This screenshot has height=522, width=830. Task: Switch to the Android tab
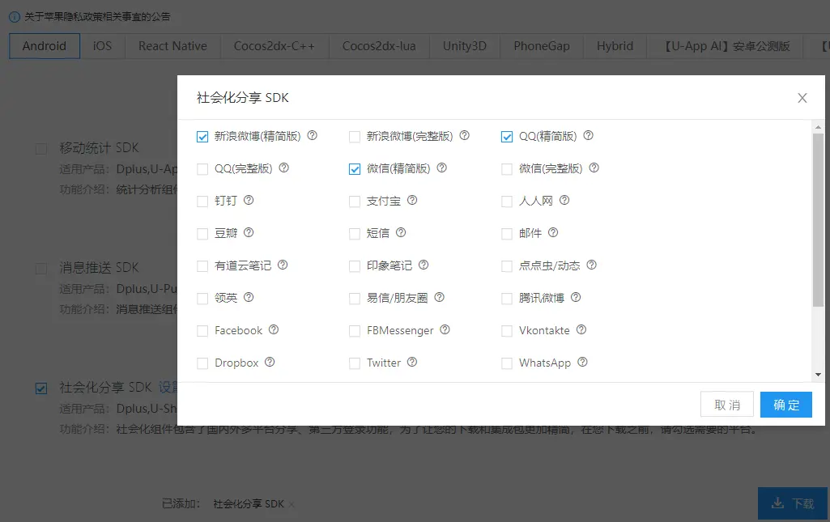pos(45,46)
